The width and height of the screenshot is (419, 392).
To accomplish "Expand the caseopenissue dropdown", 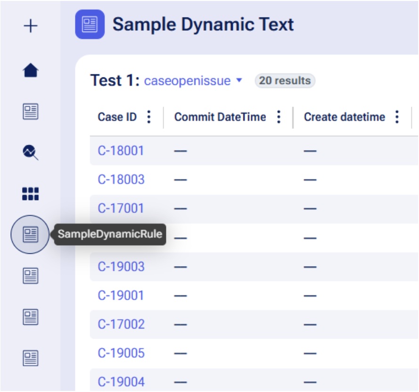I will (193, 81).
